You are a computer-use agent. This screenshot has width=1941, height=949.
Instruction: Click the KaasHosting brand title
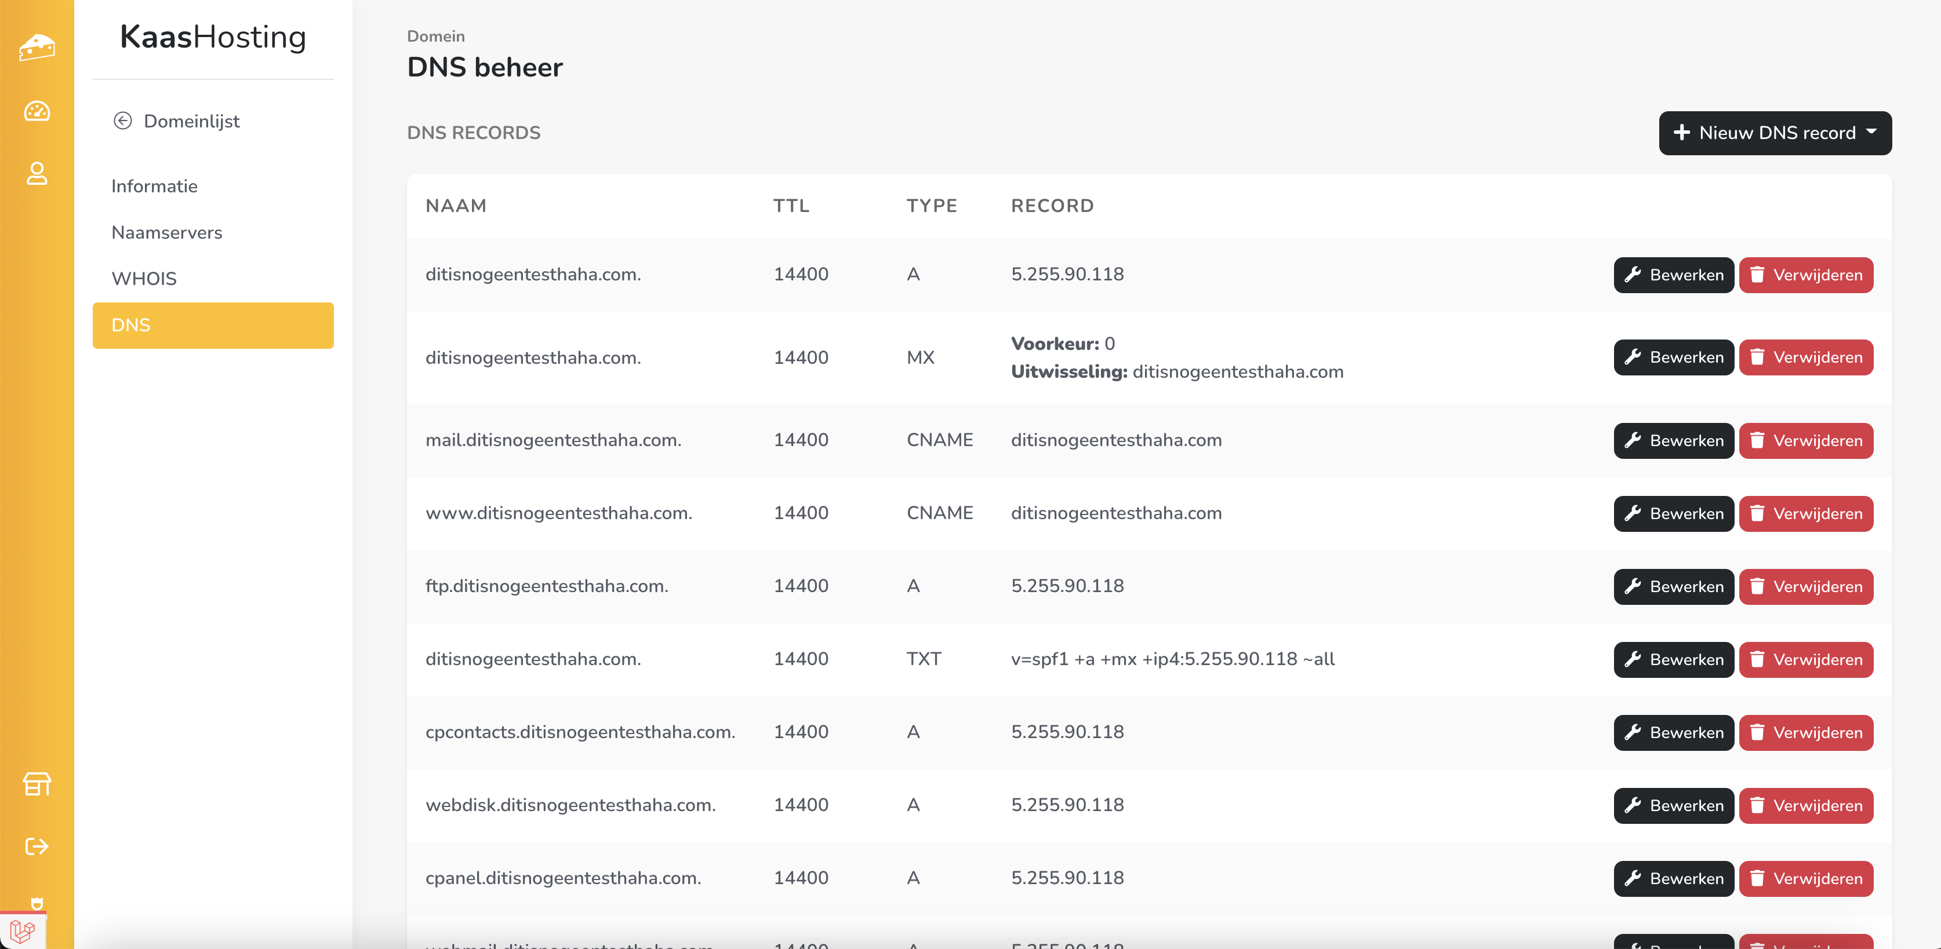(x=213, y=37)
